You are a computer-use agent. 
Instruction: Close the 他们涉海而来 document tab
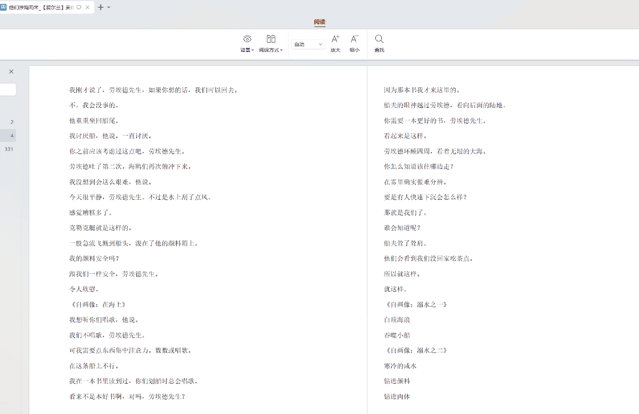tap(88, 7)
